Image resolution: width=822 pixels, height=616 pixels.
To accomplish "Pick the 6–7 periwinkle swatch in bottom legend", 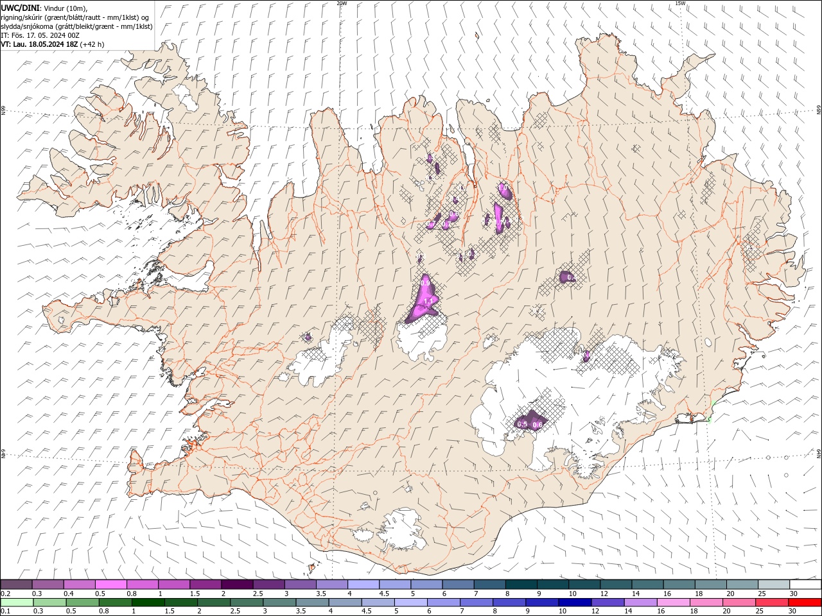I will click(444, 603).
